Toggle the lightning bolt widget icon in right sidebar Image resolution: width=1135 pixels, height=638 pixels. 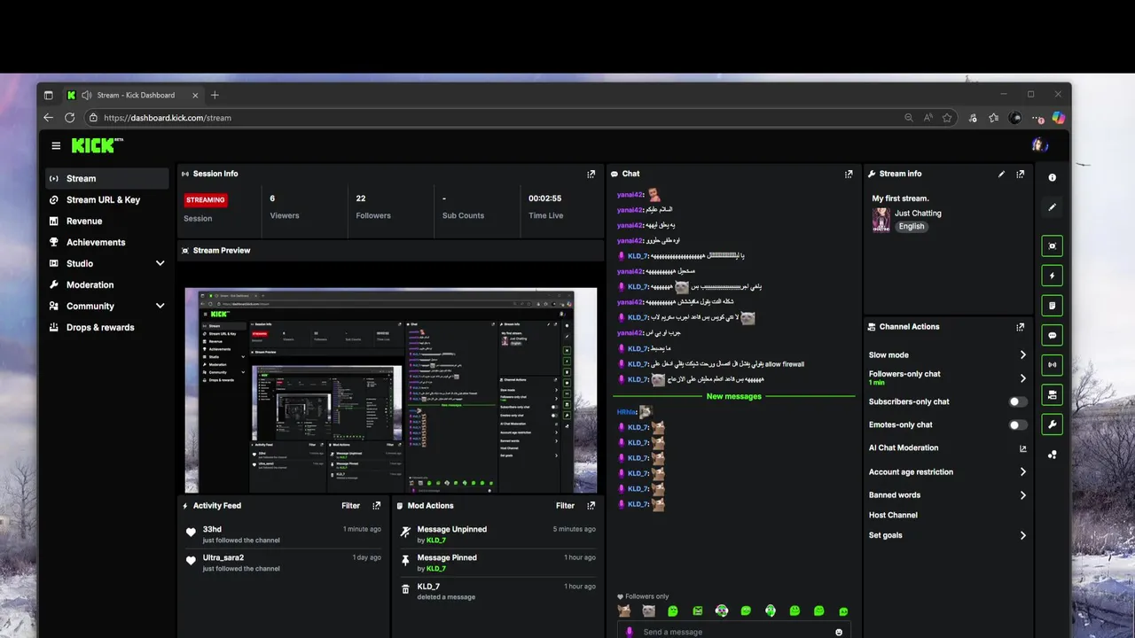click(x=1053, y=276)
